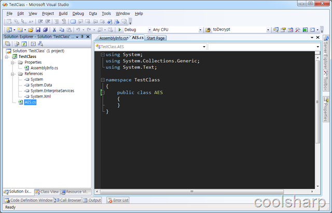Open the Build menu
Viewport: 332px width, 213px height.
tap(63, 13)
